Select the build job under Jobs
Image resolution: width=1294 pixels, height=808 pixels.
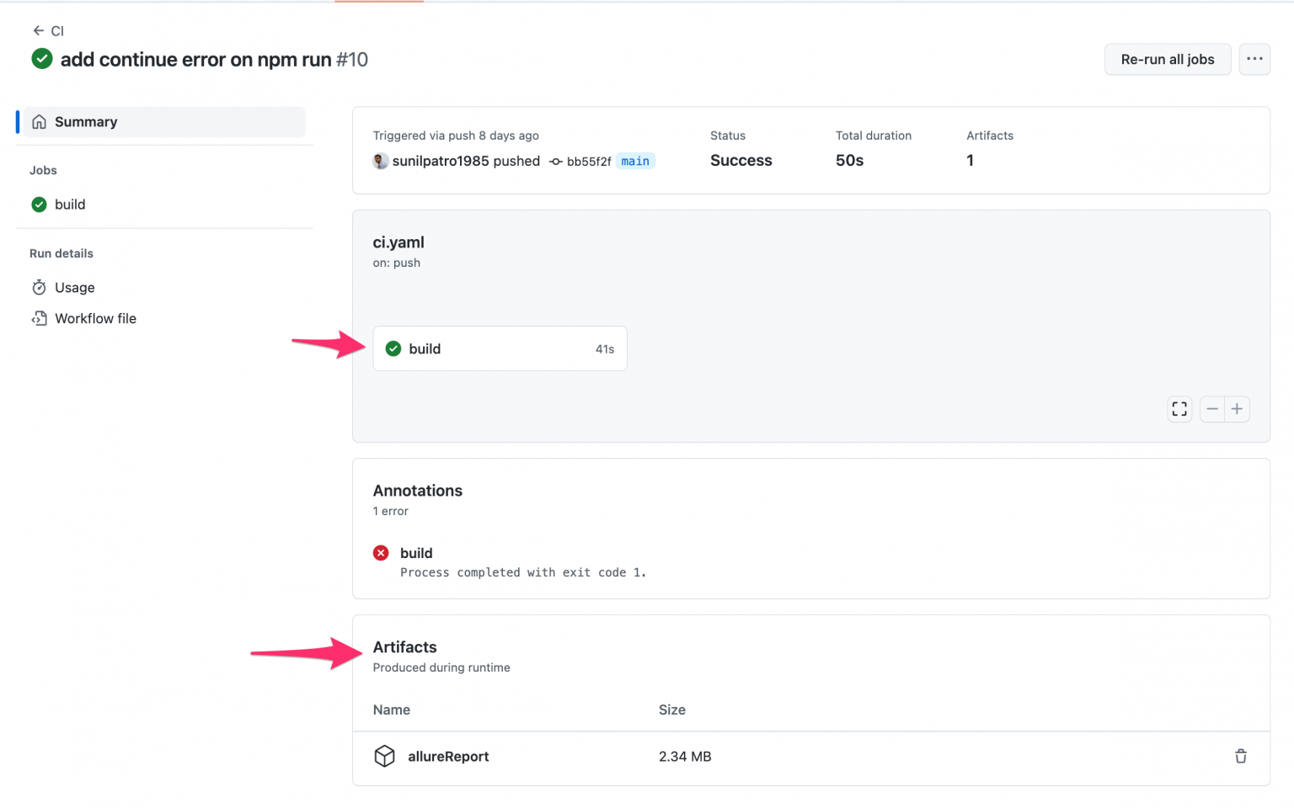point(71,204)
